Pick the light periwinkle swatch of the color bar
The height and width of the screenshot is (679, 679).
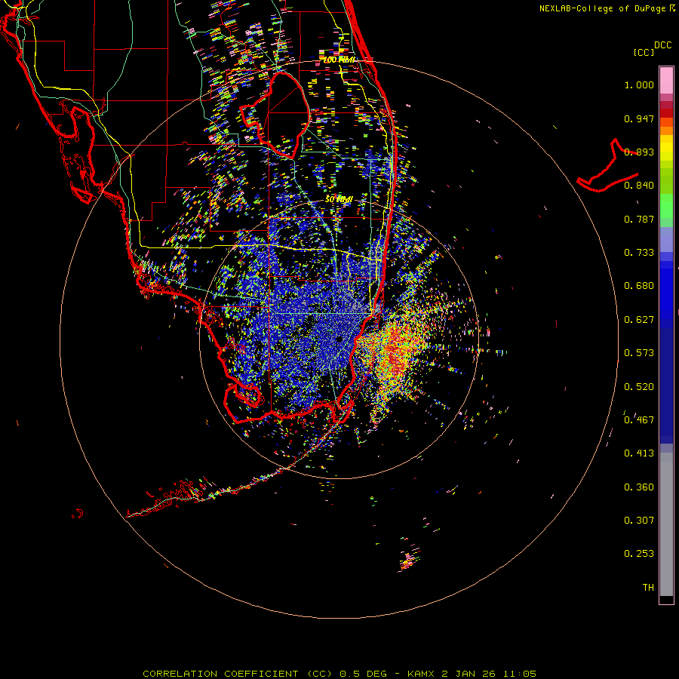point(666,239)
